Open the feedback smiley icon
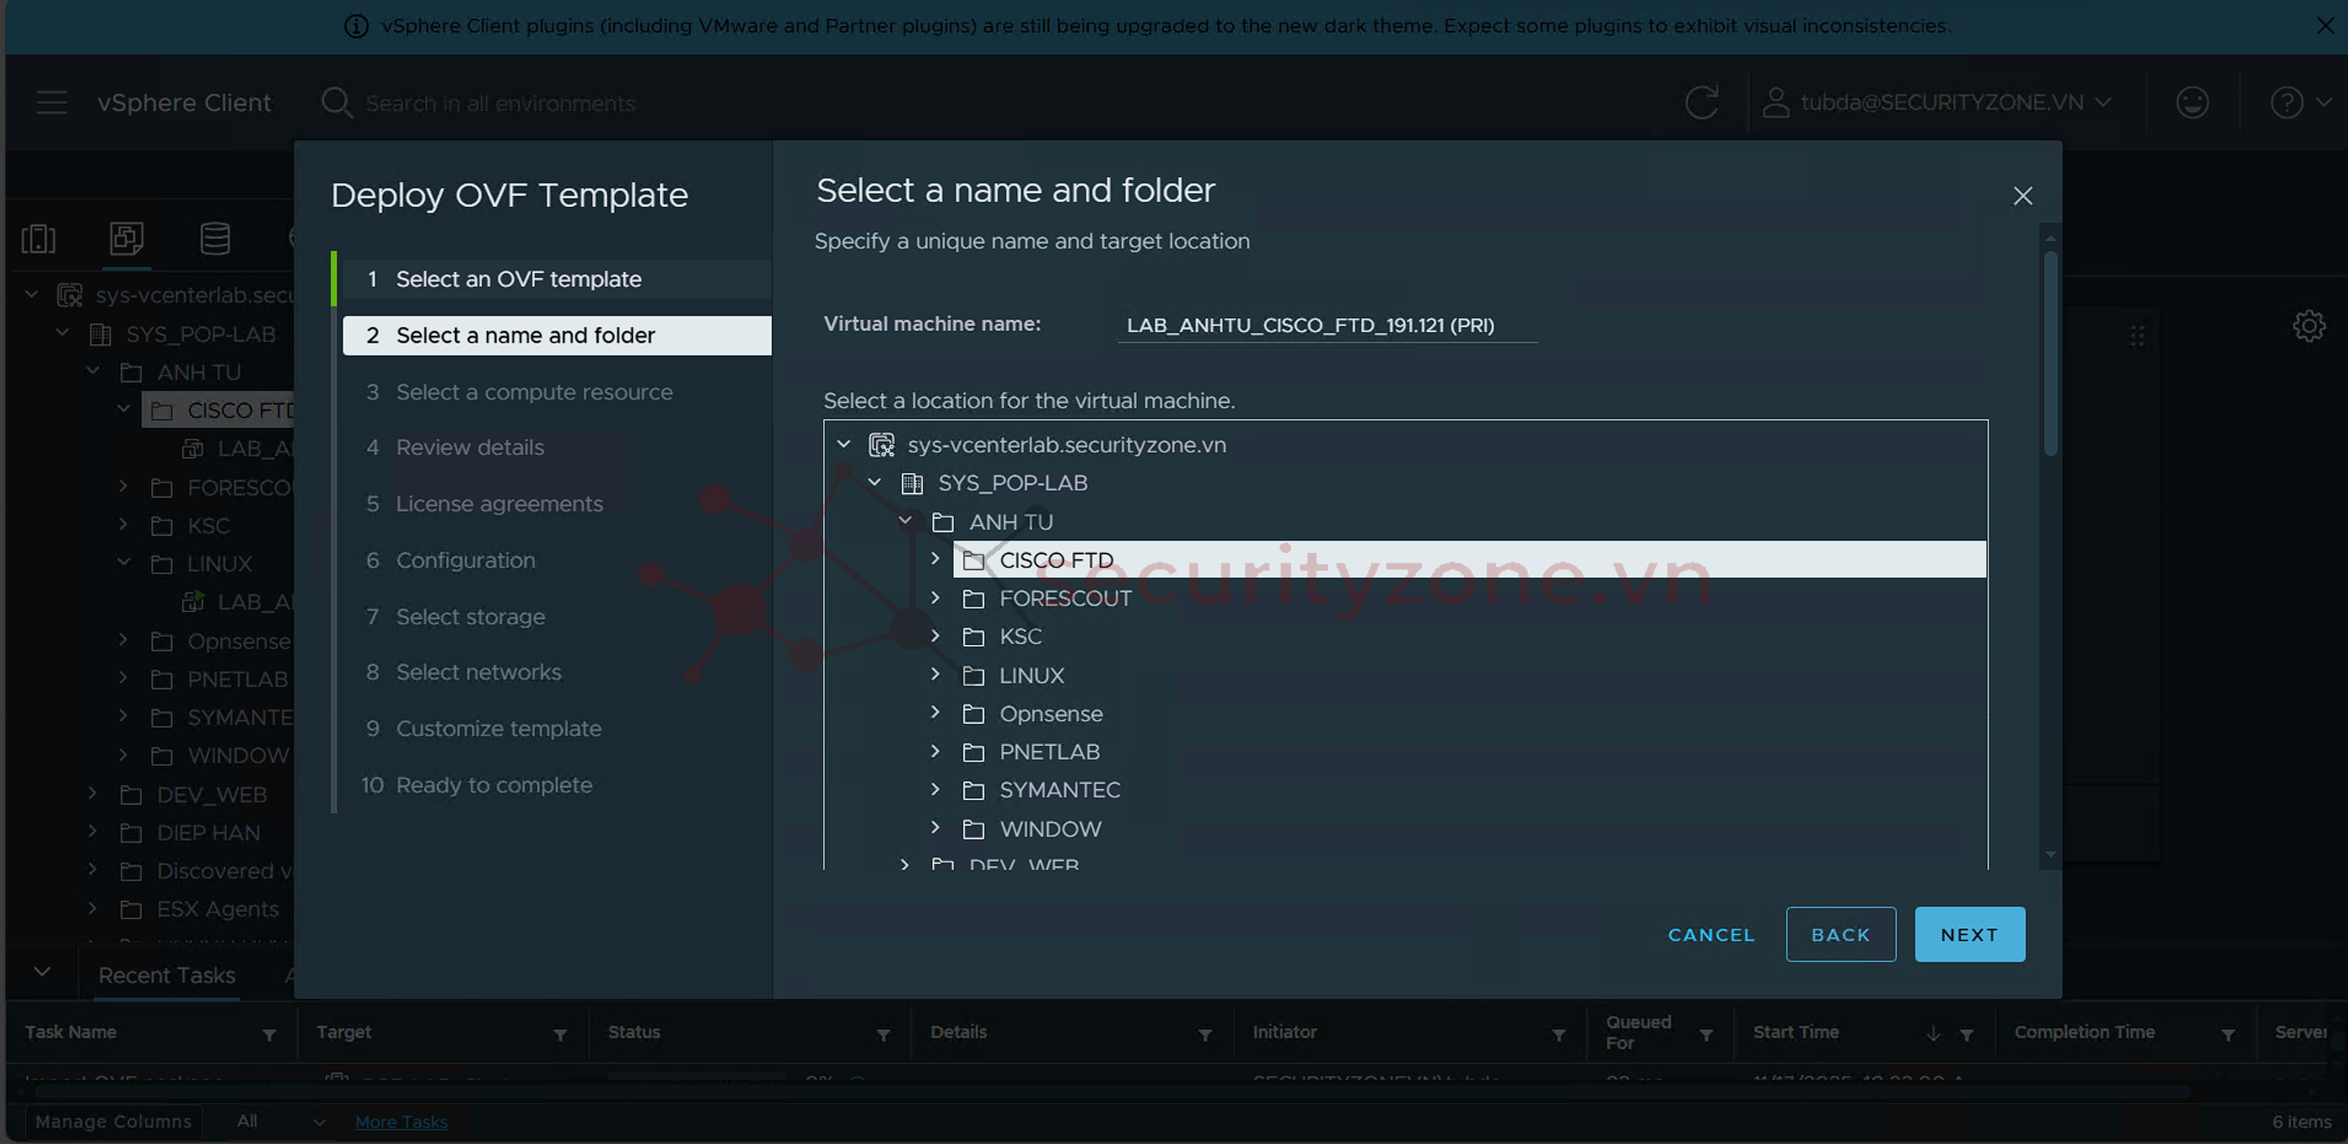 point(2192,102)
